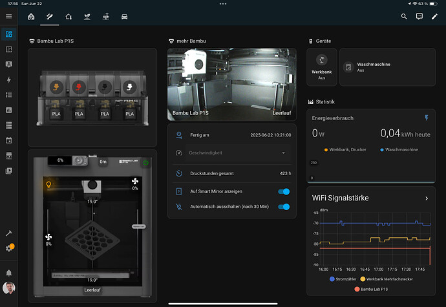446x307 pixels.
Task: Click the bed temperature 19.0° label
Action: pos(92,280)
